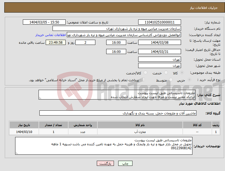Screen dimensions: 225x171
Task: Click the کد کالا column header
Action: point(197,125)
